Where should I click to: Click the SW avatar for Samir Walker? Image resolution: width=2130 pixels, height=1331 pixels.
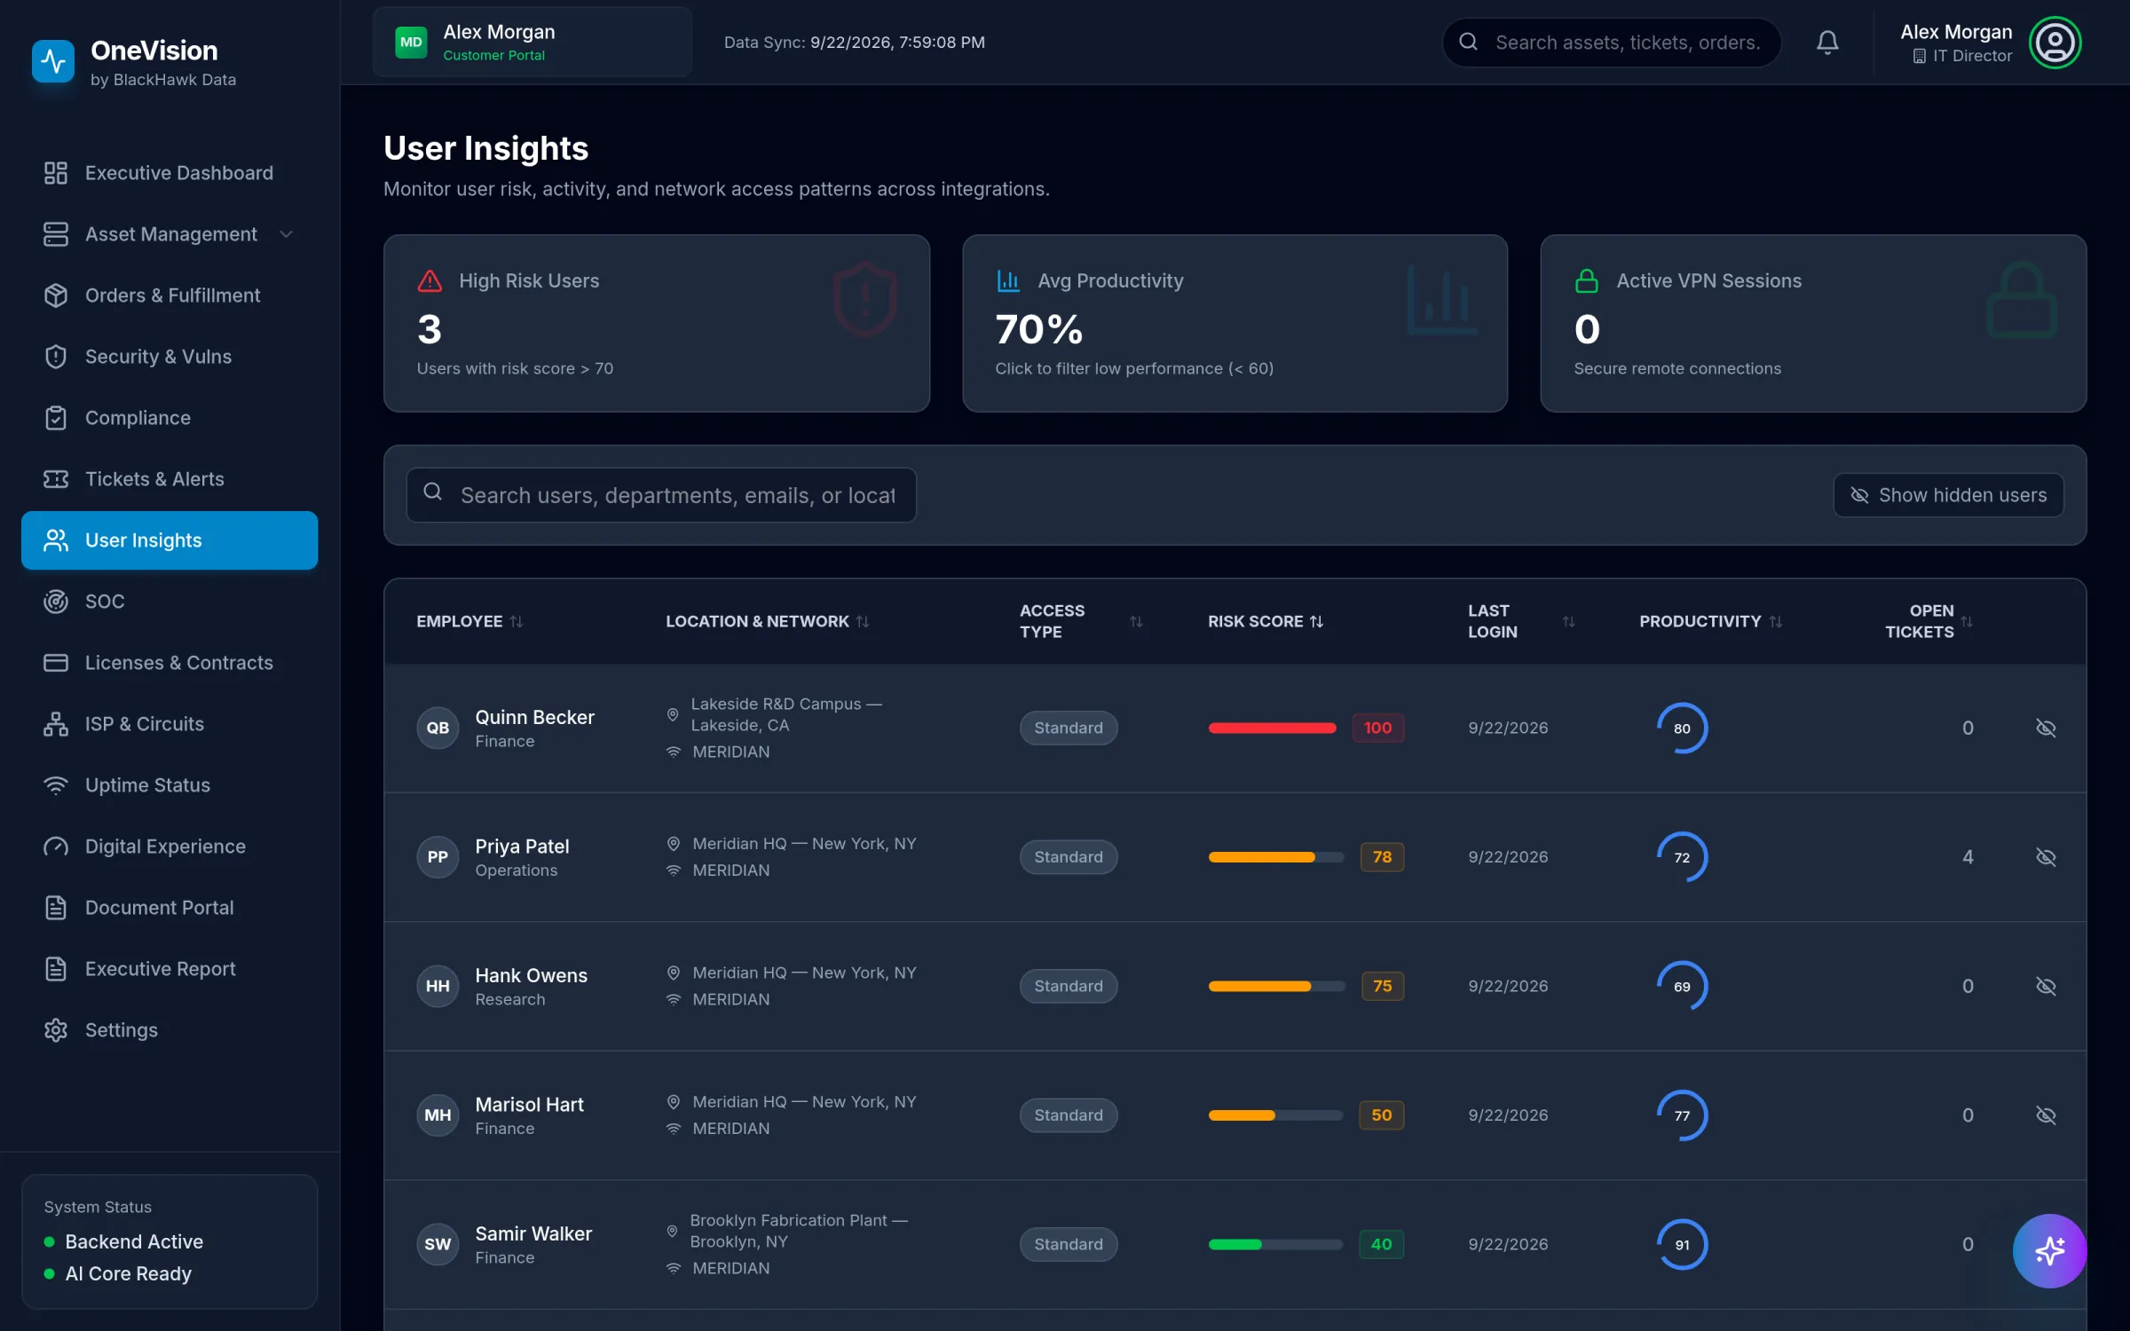click(438, 1244)
